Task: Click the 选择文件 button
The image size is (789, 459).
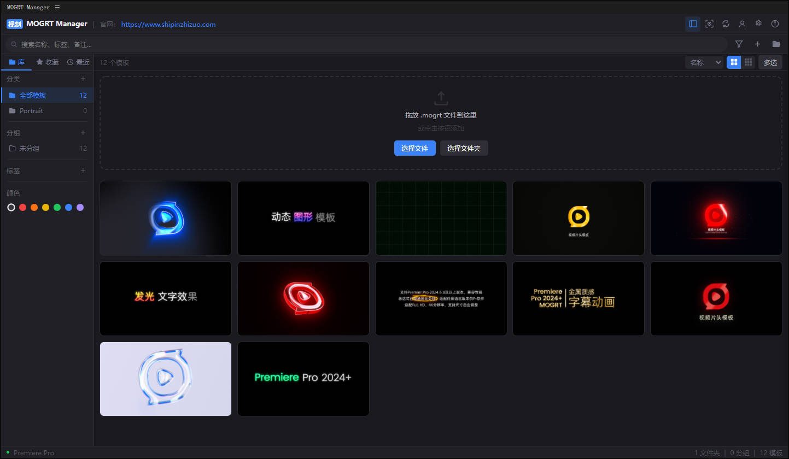Action: click(414, 148)
